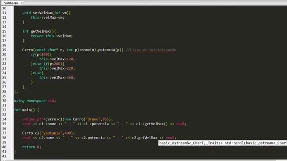Click 'this->velMax=220;' assignment

pos(57,68)
